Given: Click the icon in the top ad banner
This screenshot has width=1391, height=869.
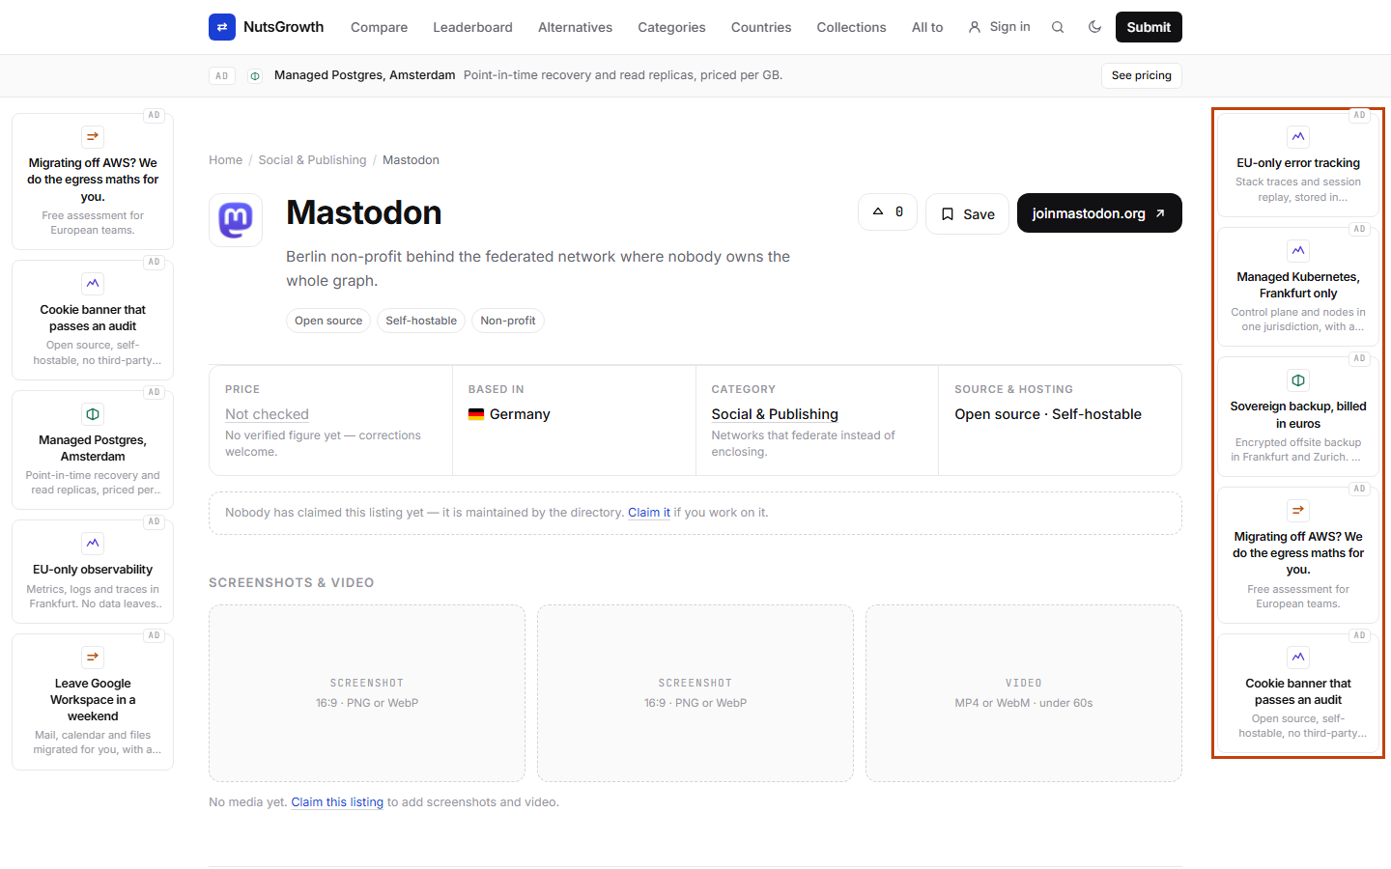Looking at the screenshot, I should tap(255, 75).
